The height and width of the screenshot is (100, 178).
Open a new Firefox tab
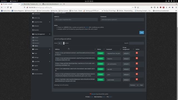tap(64, 4)
